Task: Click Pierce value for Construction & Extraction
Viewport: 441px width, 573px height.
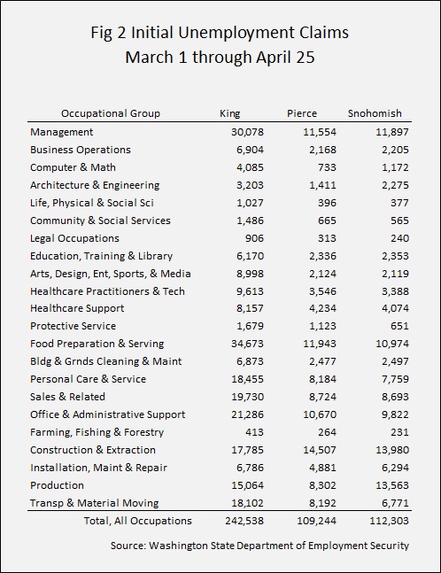Action: pyautogui.click(x=320, y=450)
